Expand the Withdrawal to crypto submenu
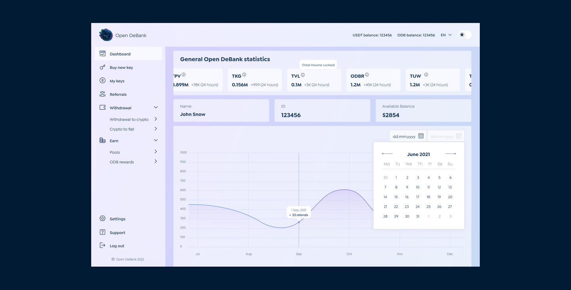 pos(155,119)
